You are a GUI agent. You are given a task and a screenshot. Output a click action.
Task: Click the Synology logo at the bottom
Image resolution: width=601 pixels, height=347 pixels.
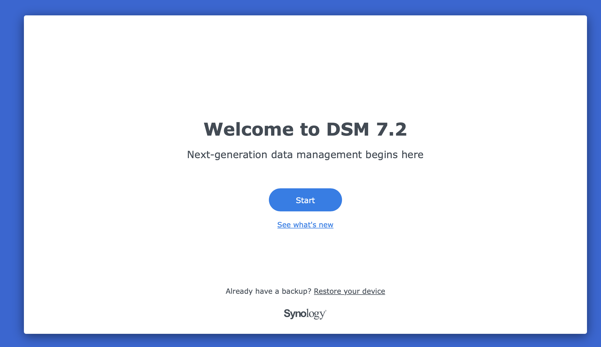(305, 314)
